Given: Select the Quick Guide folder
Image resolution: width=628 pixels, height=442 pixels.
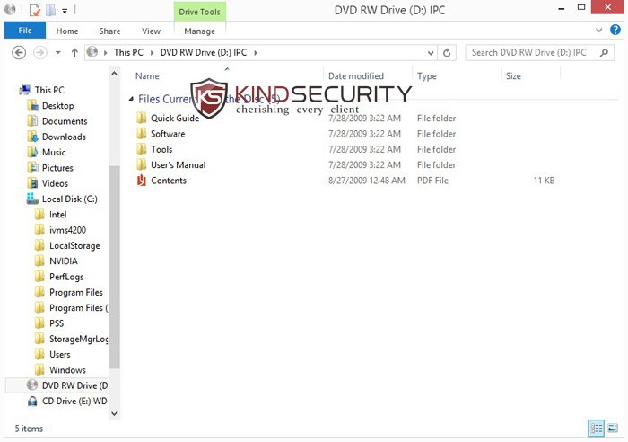Looking at the screenshot, I should pos(175,119).
